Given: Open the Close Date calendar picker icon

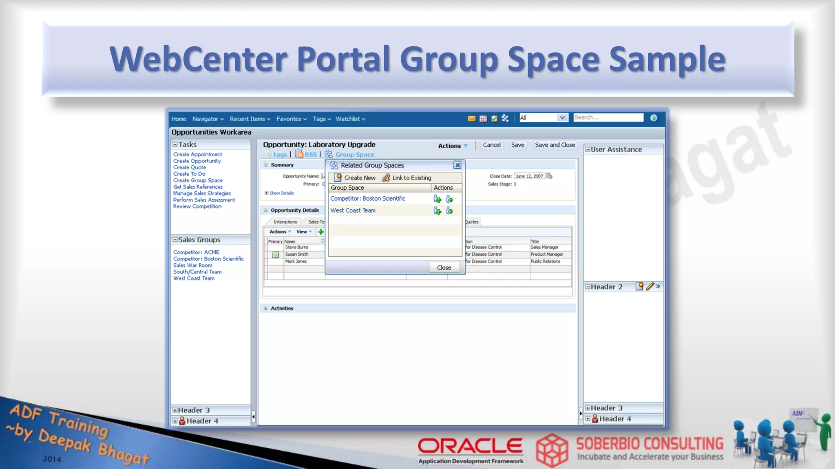Looking at the screenshot, I should [x=549, y=176].
